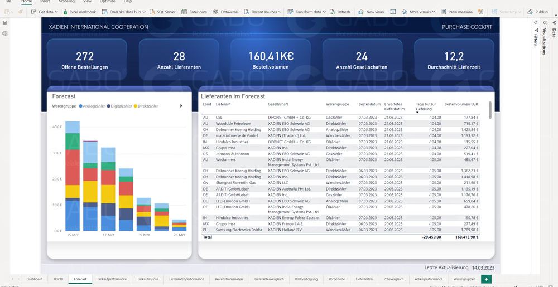The width and height of the screenshot is (558, 287).
Task: Open the Dataverse connector
Action: (225, 12)
